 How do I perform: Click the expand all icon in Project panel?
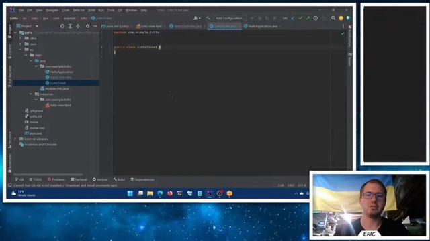click(x=70, y=26)
